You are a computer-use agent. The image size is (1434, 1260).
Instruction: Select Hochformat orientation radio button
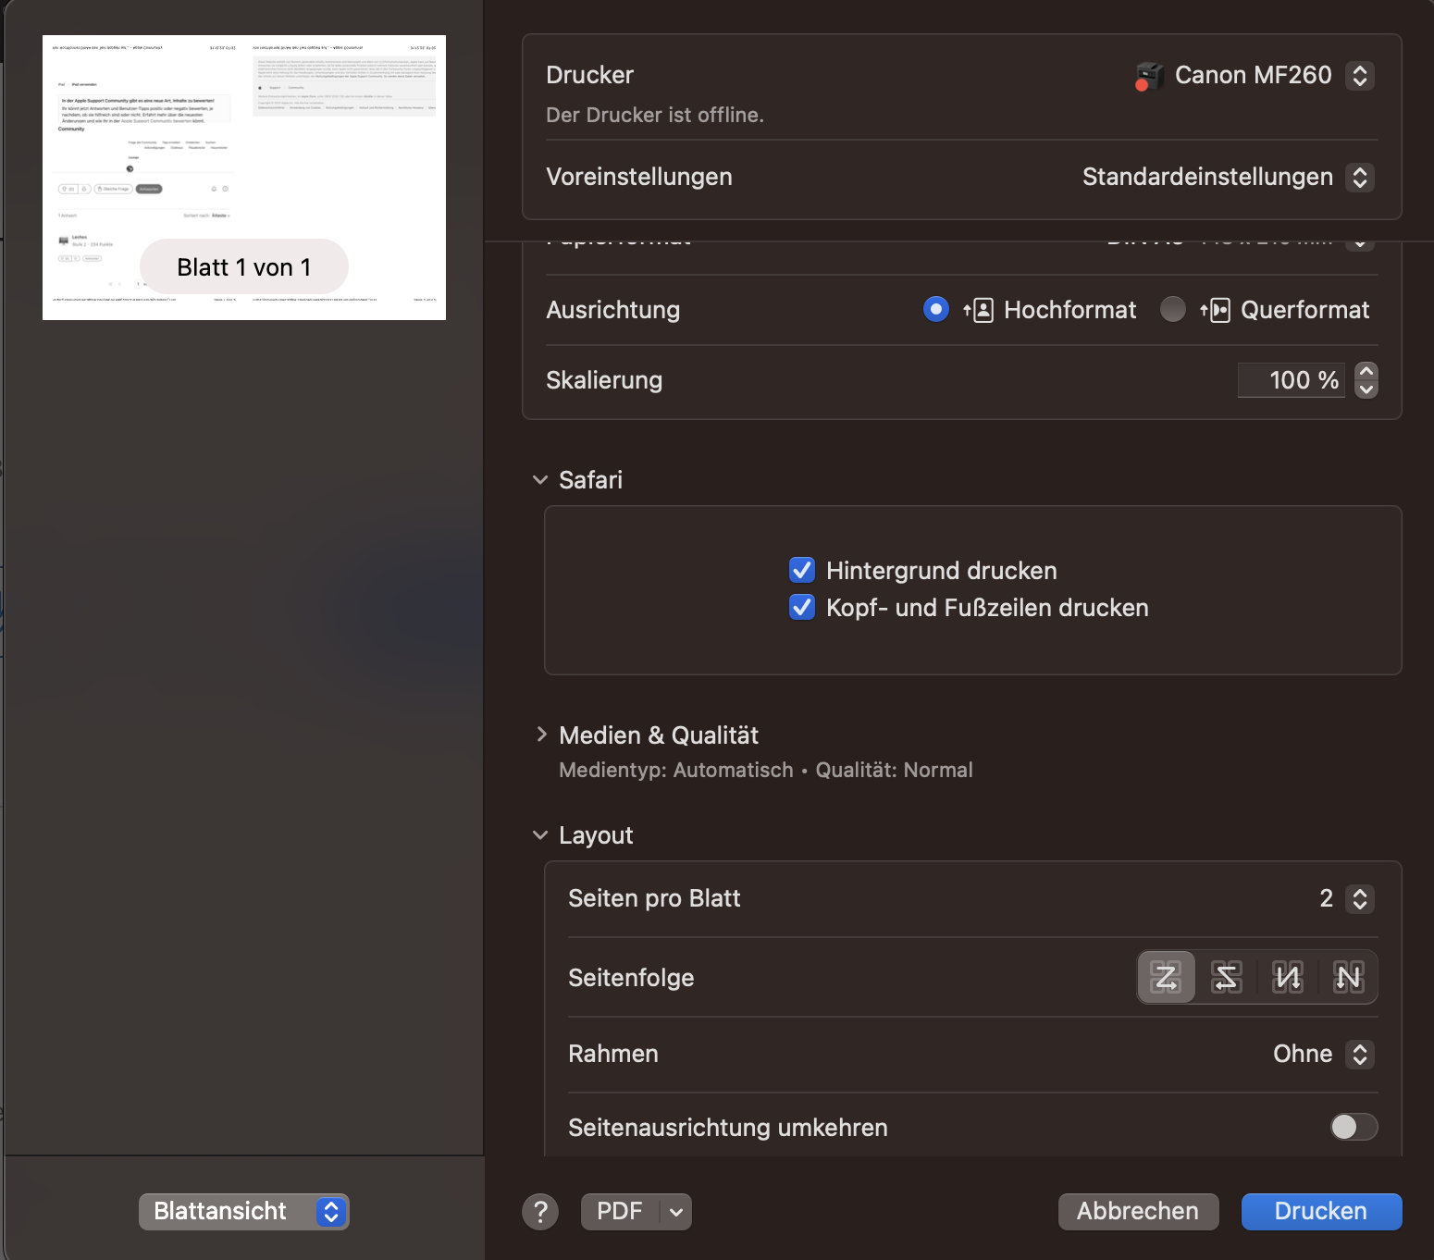(x=936, y=309)
